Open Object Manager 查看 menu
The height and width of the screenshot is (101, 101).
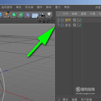(x=84, y=14)
